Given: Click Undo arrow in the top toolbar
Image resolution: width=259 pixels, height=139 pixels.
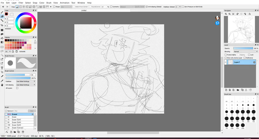Looking at the screenshot, I should 3,7.
